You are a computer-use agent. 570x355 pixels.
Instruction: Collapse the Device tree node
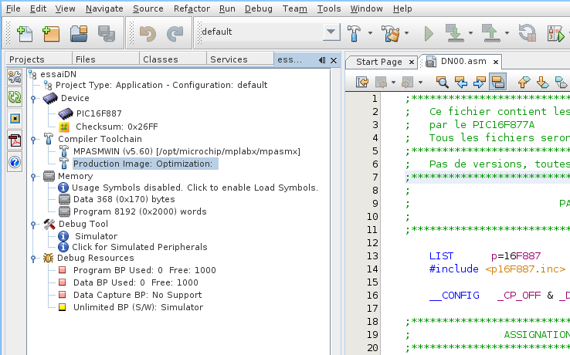[33, 99]
